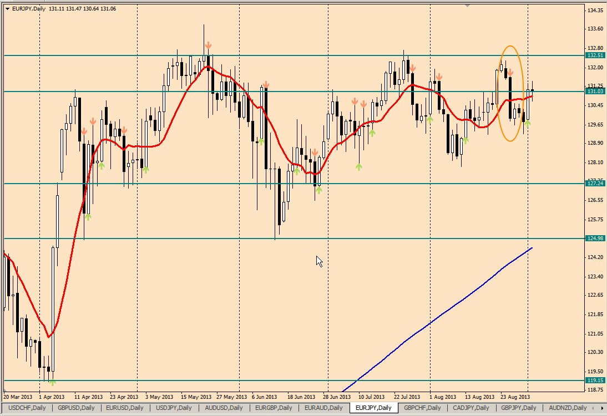Click the 3 May 2013 date label
This screenshot has height=416, width=607.
pos(159,397)
